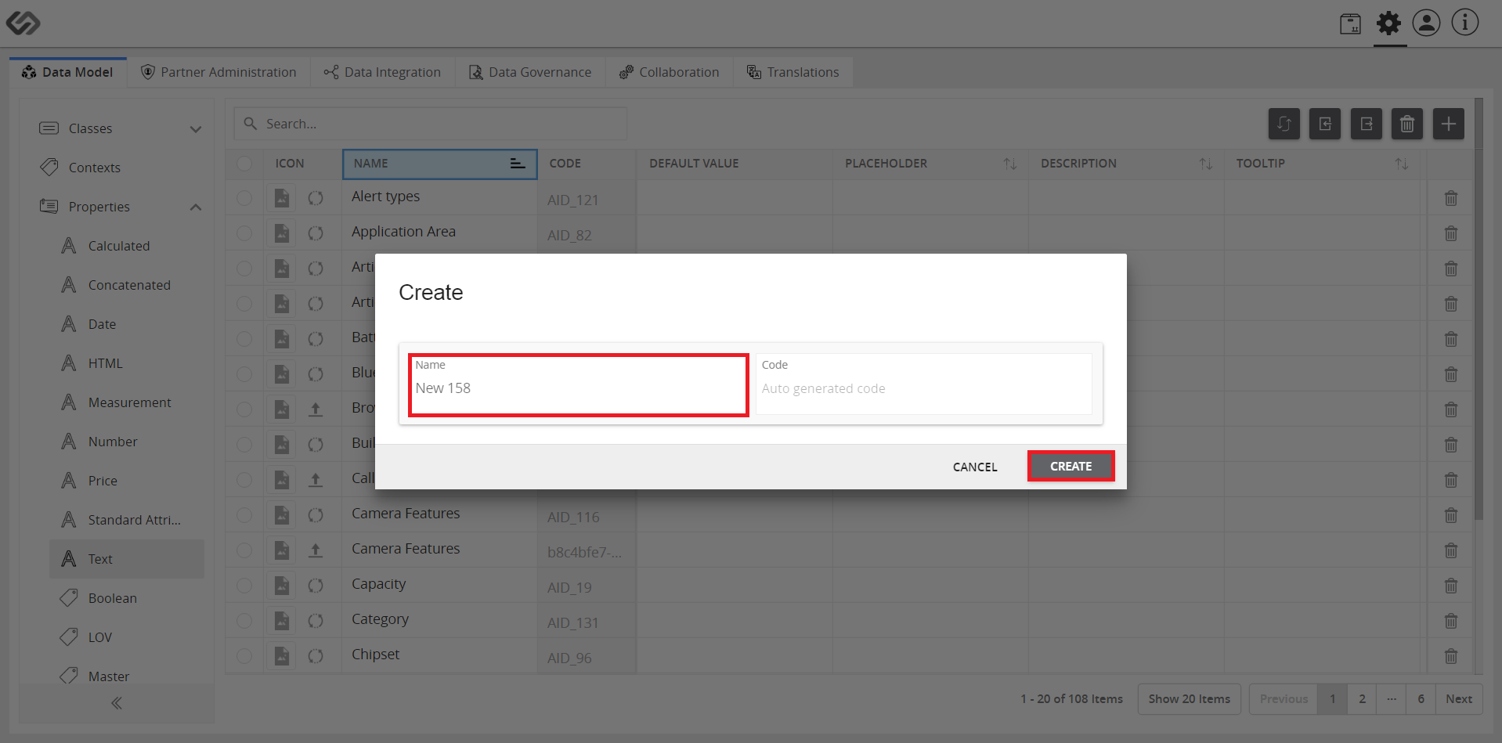Click the app logo icon
1502x743 pixels.
click(x=23, y=23)
